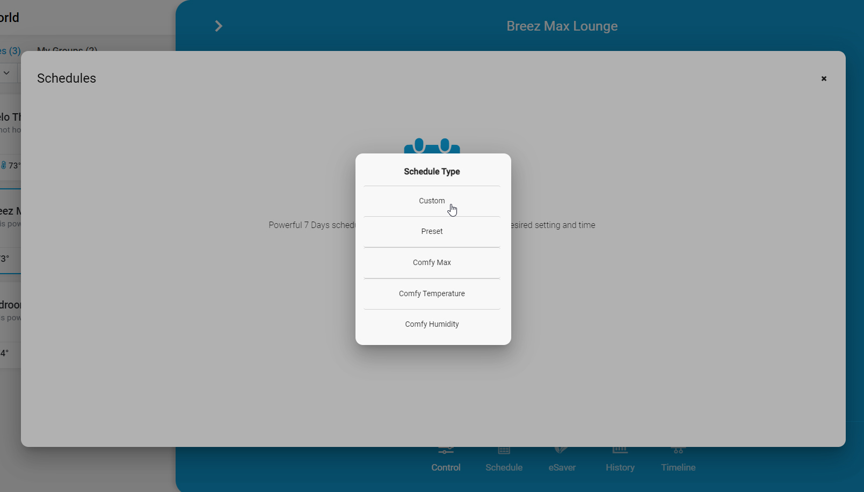
Task: Open the dropdown arrow in left sidebar
Action: (6, 72)
